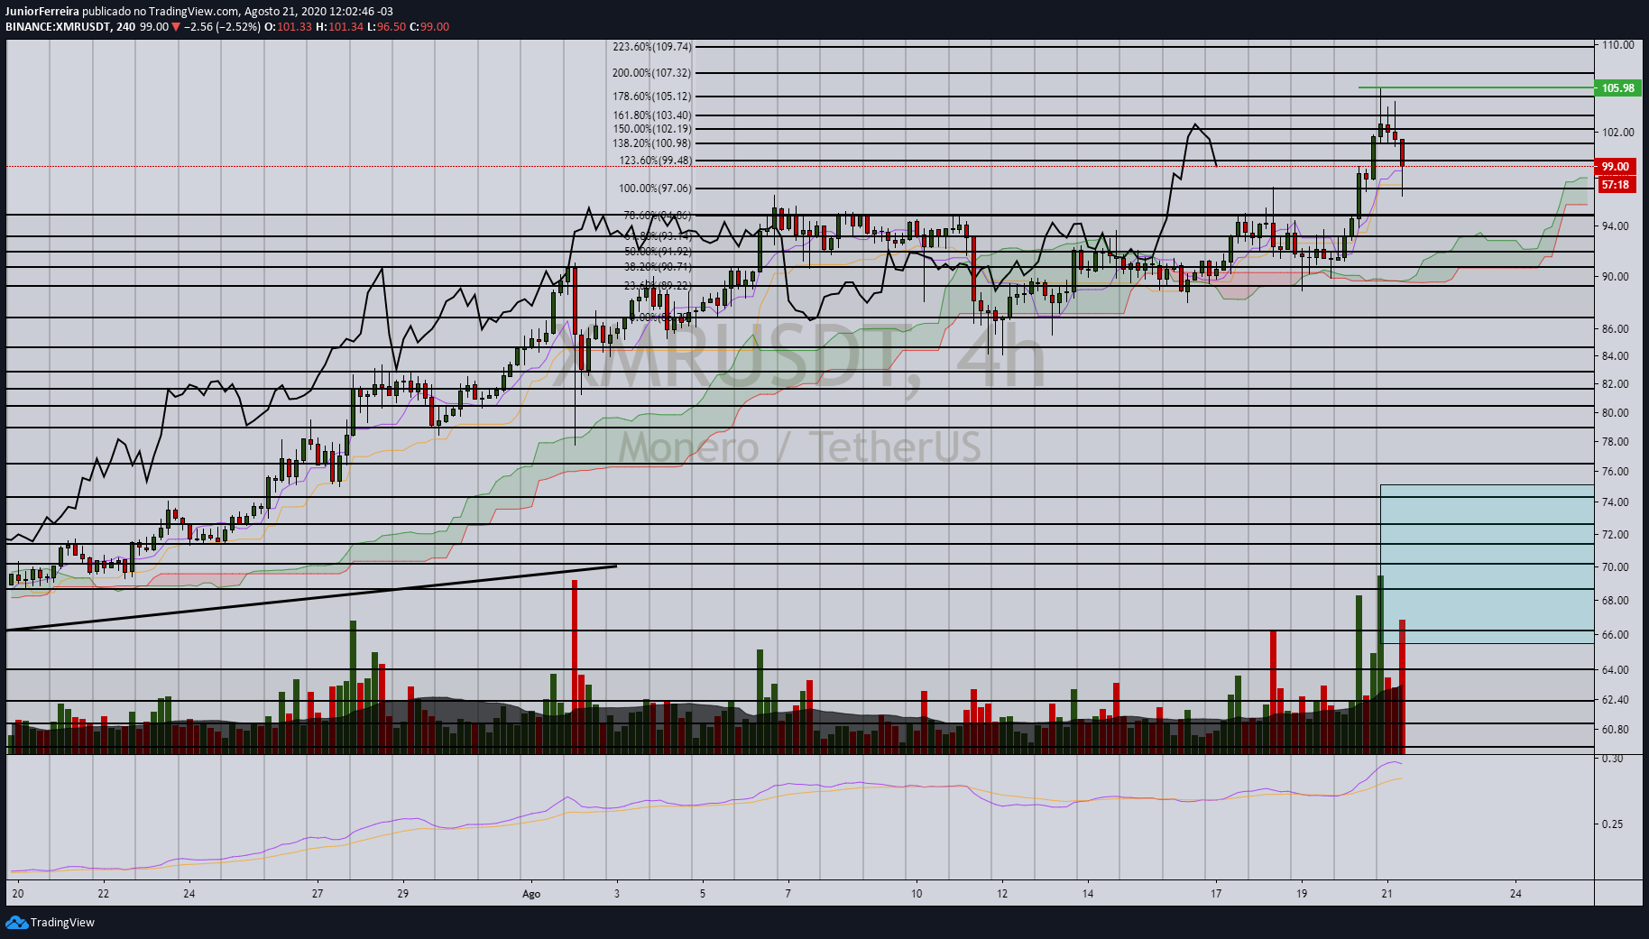
Task: Click 94.00 on the price axis
Action: click(1616, 226)
